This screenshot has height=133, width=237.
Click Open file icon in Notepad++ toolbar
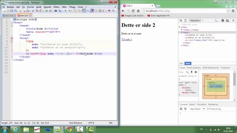coord(7,11)
